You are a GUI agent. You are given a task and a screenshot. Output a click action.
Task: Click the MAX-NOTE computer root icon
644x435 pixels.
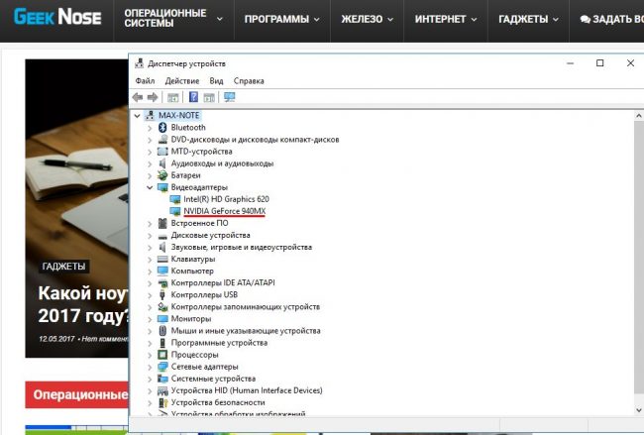click(x=151, y=115)
